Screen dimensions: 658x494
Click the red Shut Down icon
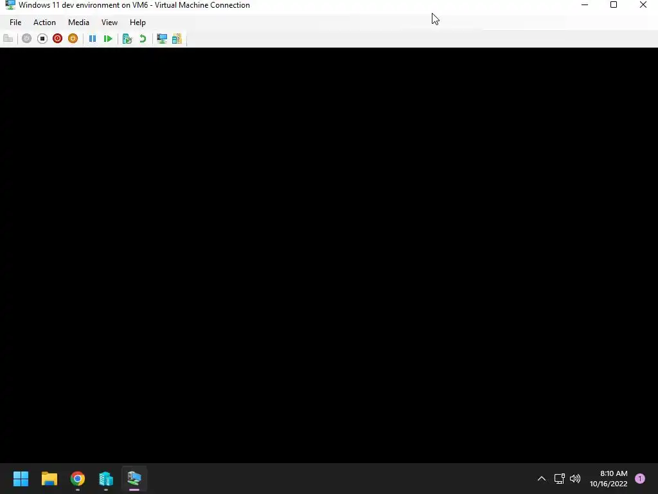click(57, 39)
